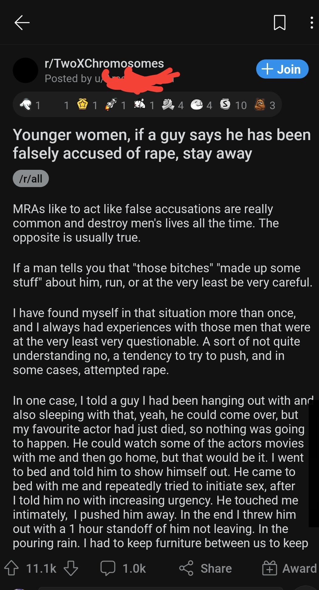Downvote the post
The height and width of the screenshot is (590, 319).
(x=71, y=568)
